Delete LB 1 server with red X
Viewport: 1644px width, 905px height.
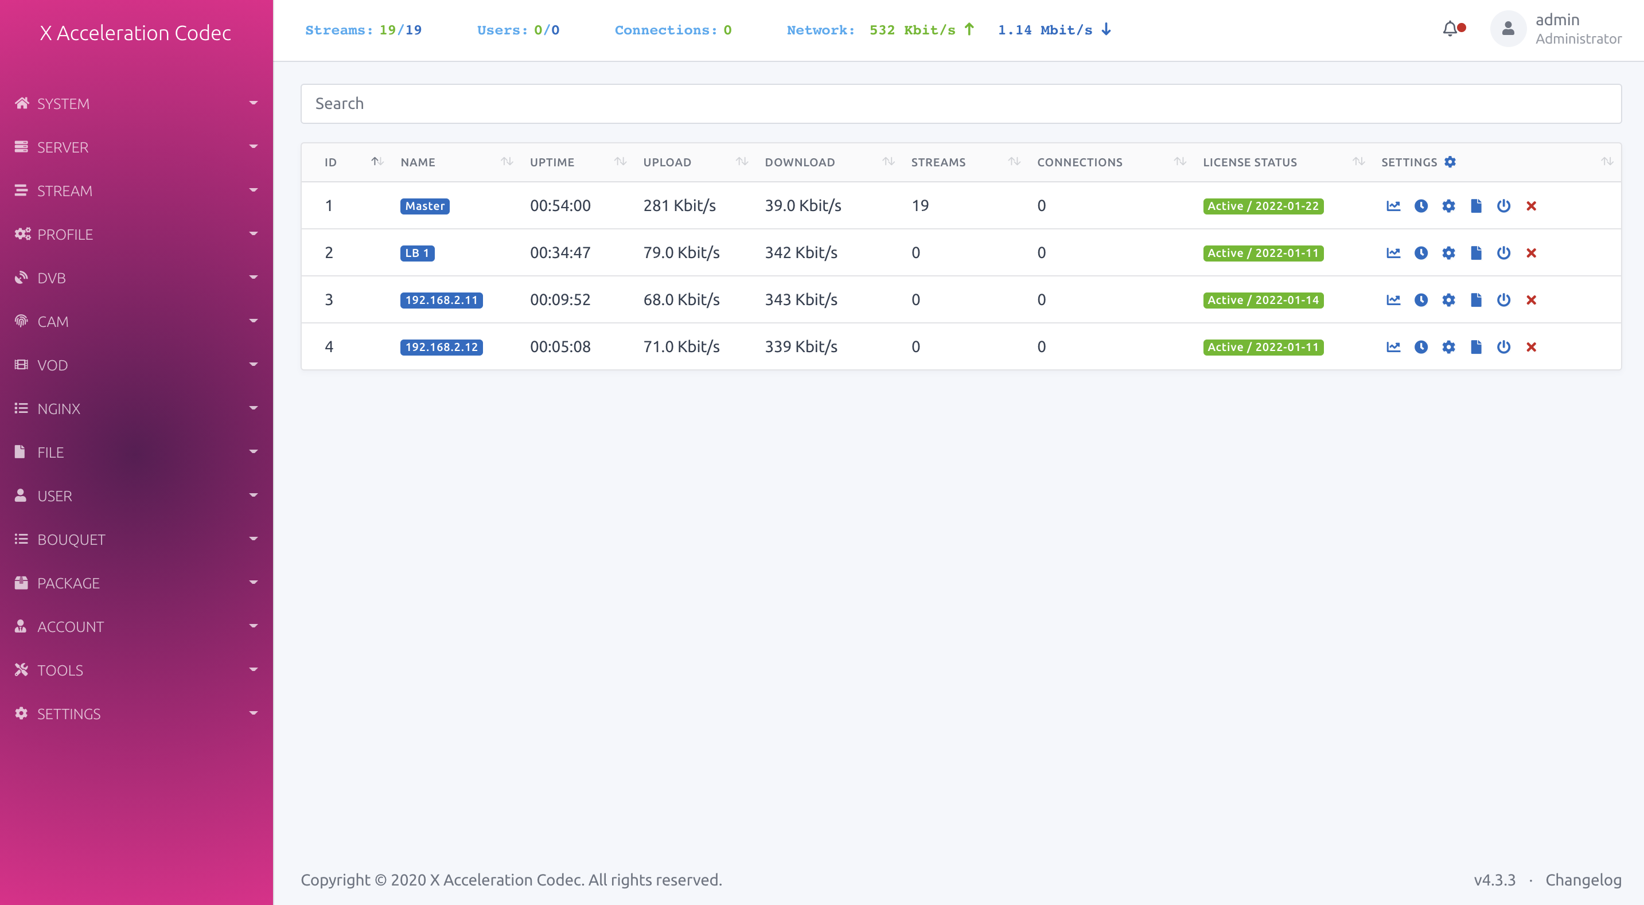click(x=1531, y=253)
